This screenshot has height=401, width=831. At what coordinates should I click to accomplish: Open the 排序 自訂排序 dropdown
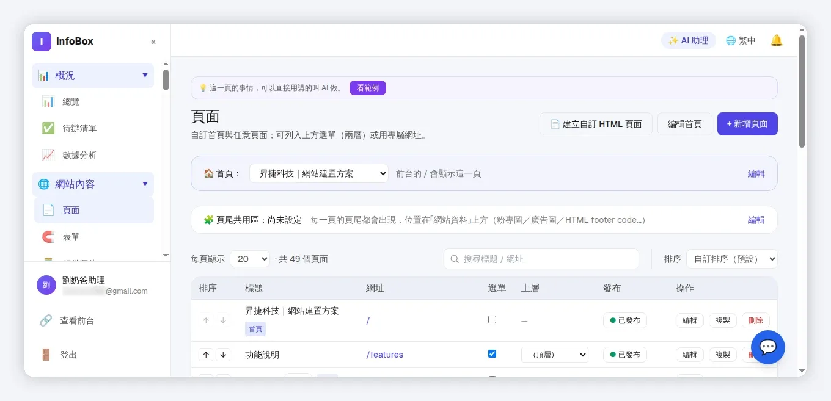point(732,259)
